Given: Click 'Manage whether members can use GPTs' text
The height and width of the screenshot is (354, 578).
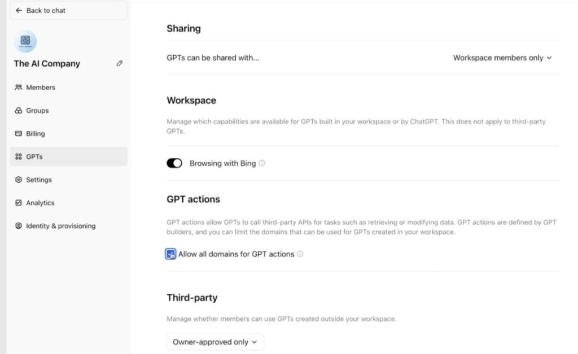Looking at the screenshot, I should (281, 318).
